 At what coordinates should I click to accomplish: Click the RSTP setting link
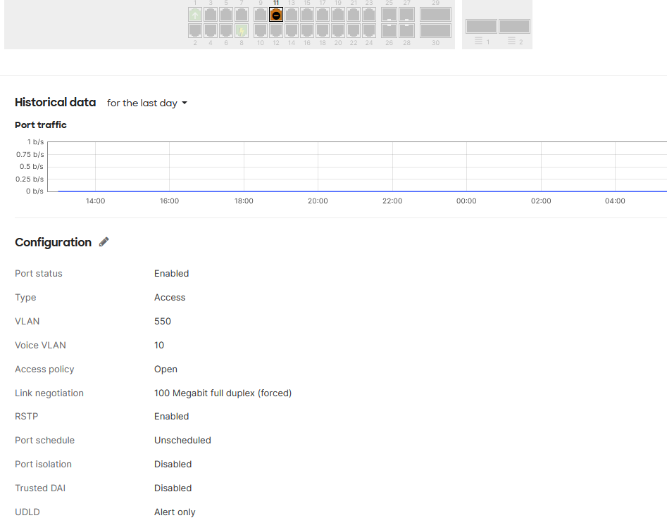pyautogui.click(x=26, y=416)
